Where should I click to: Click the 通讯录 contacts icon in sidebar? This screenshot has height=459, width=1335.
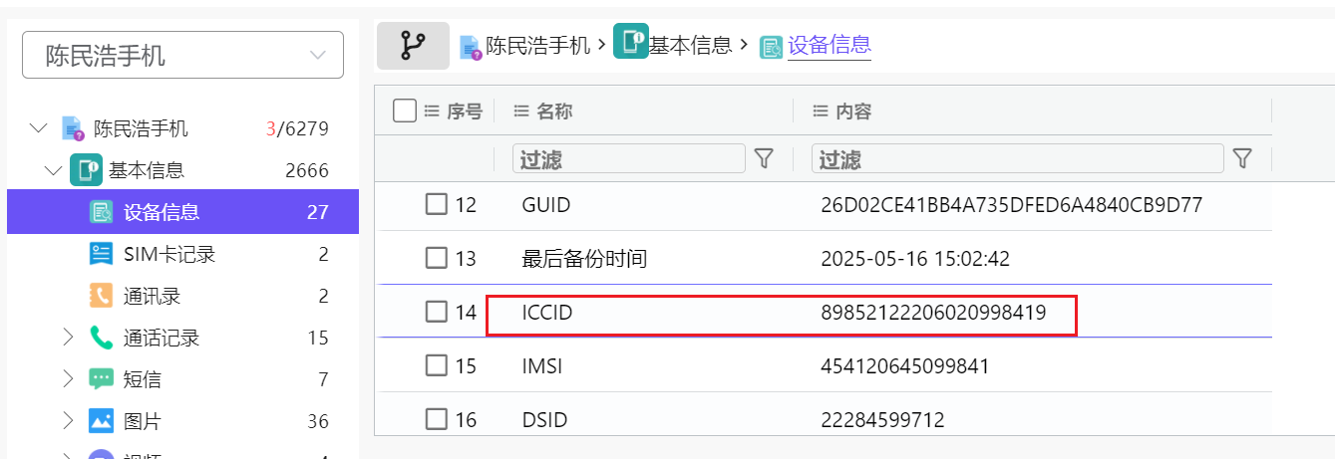point(101,296)
